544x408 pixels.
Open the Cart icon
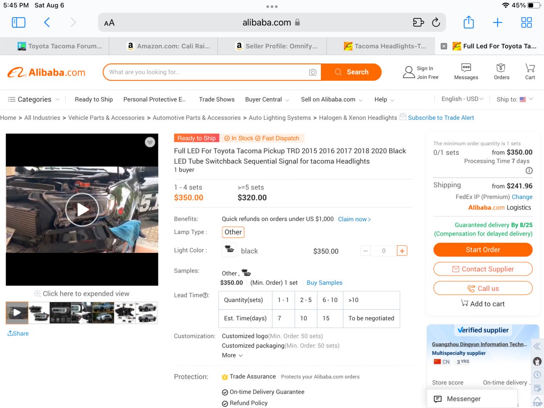click(x=530, y=72)
